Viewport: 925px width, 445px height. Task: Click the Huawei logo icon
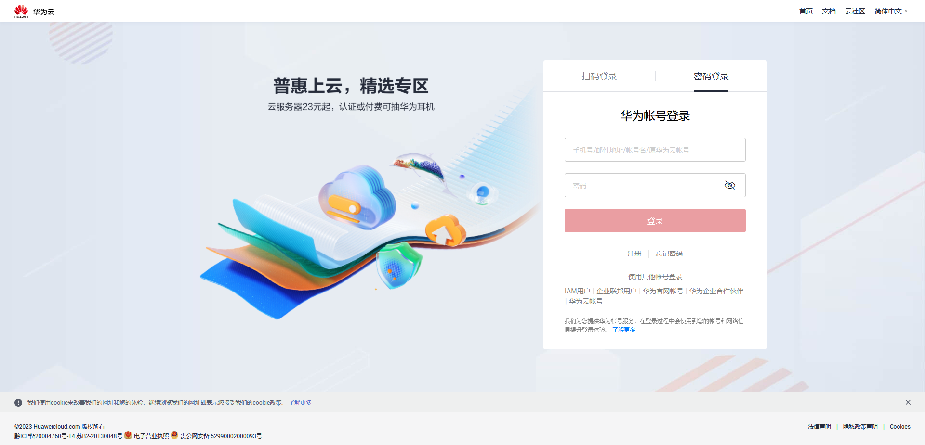(x=21, y=11)
